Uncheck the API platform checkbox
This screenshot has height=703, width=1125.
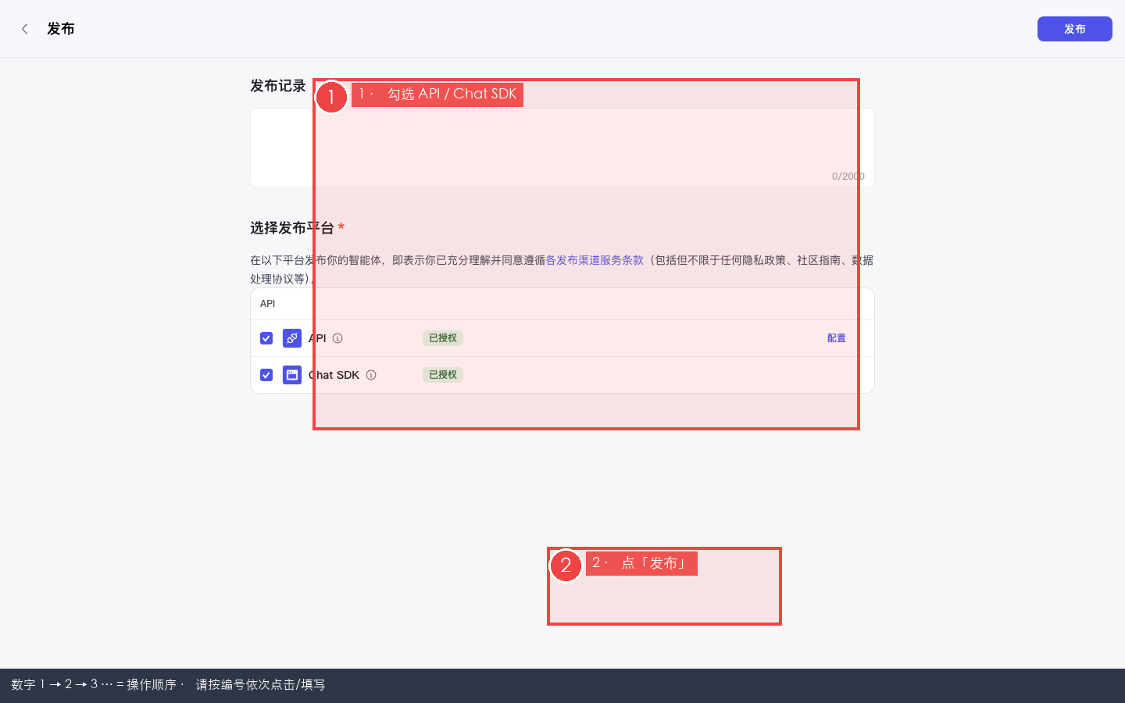click(266, 338)
